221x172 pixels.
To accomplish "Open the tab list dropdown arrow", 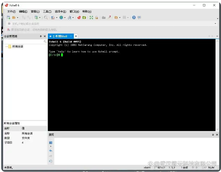I will point(217,36).
